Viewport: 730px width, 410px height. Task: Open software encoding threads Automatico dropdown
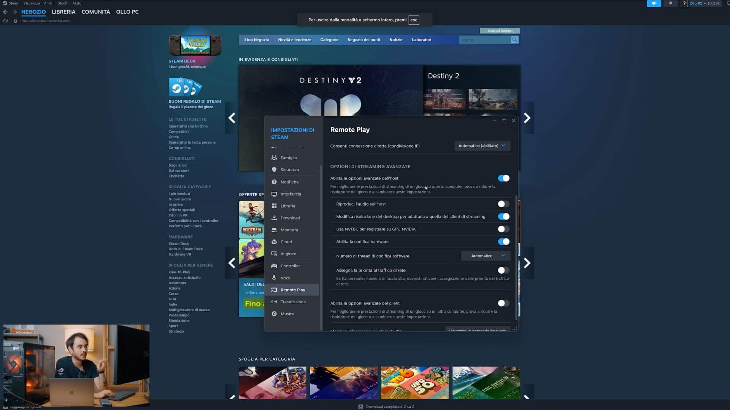pyautogui.click(x=486, y=256)
